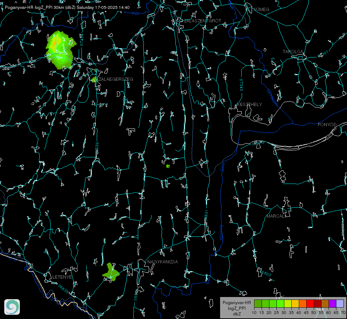Click road number 6803 label
The height and width of the screenshot is (319, 347).
[266, 273]
